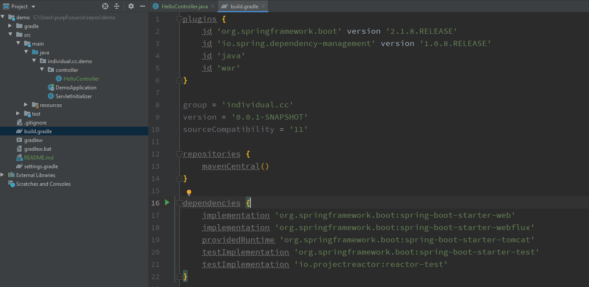
Task: Close the HelloController.java tab
Action: tap(212, 7)
